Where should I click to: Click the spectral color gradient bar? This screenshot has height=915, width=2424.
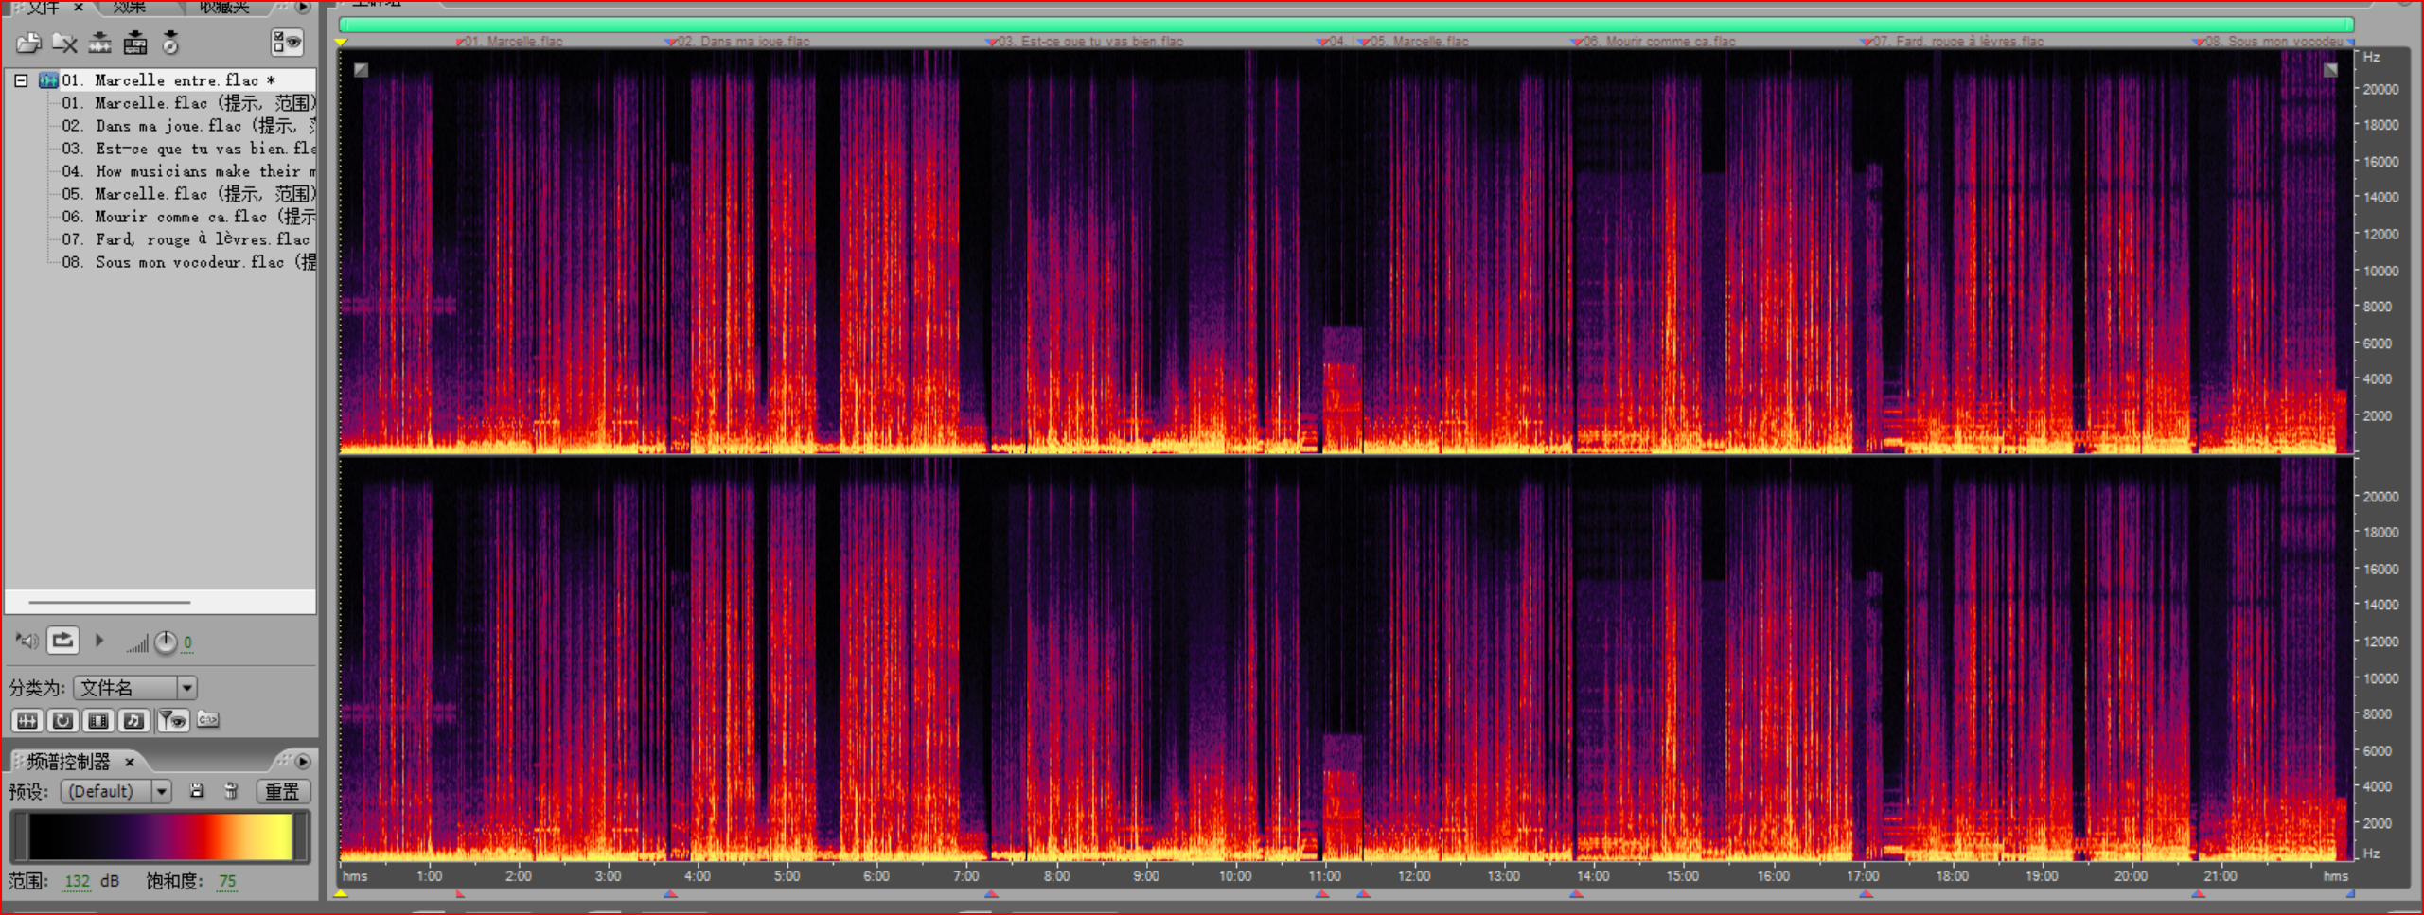pyautogui.click(x=160, y=836)
